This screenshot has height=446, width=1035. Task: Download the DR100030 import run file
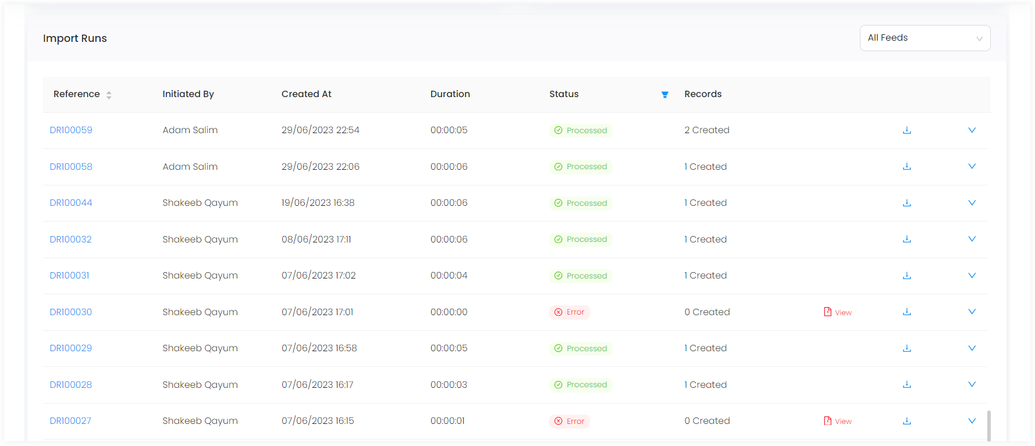point(906,312)
